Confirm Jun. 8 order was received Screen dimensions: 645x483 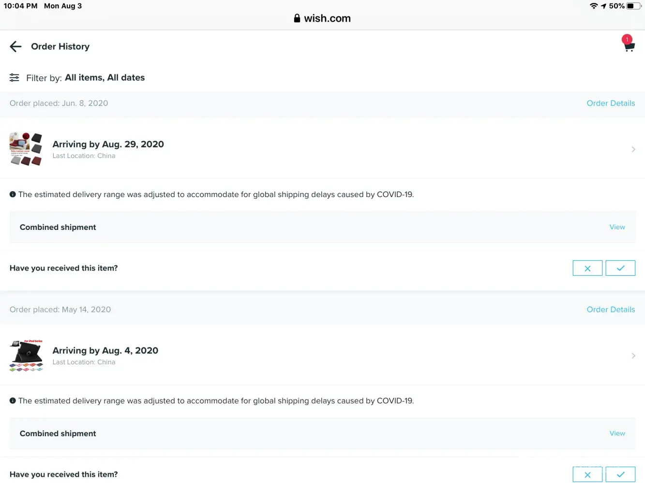(620, 268)
